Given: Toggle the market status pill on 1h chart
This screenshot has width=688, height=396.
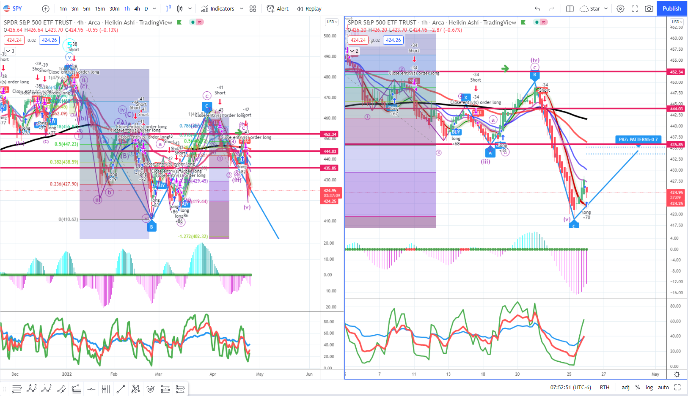Looking at the screenshot, I should (540, 22).
